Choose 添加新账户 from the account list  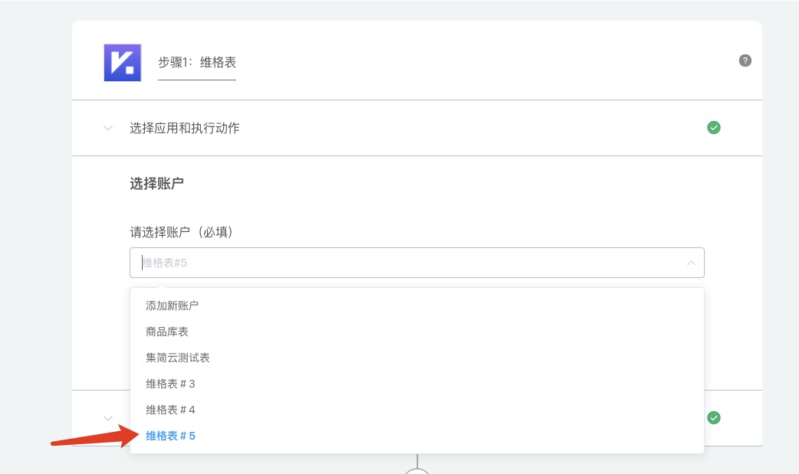pos(173,306)
